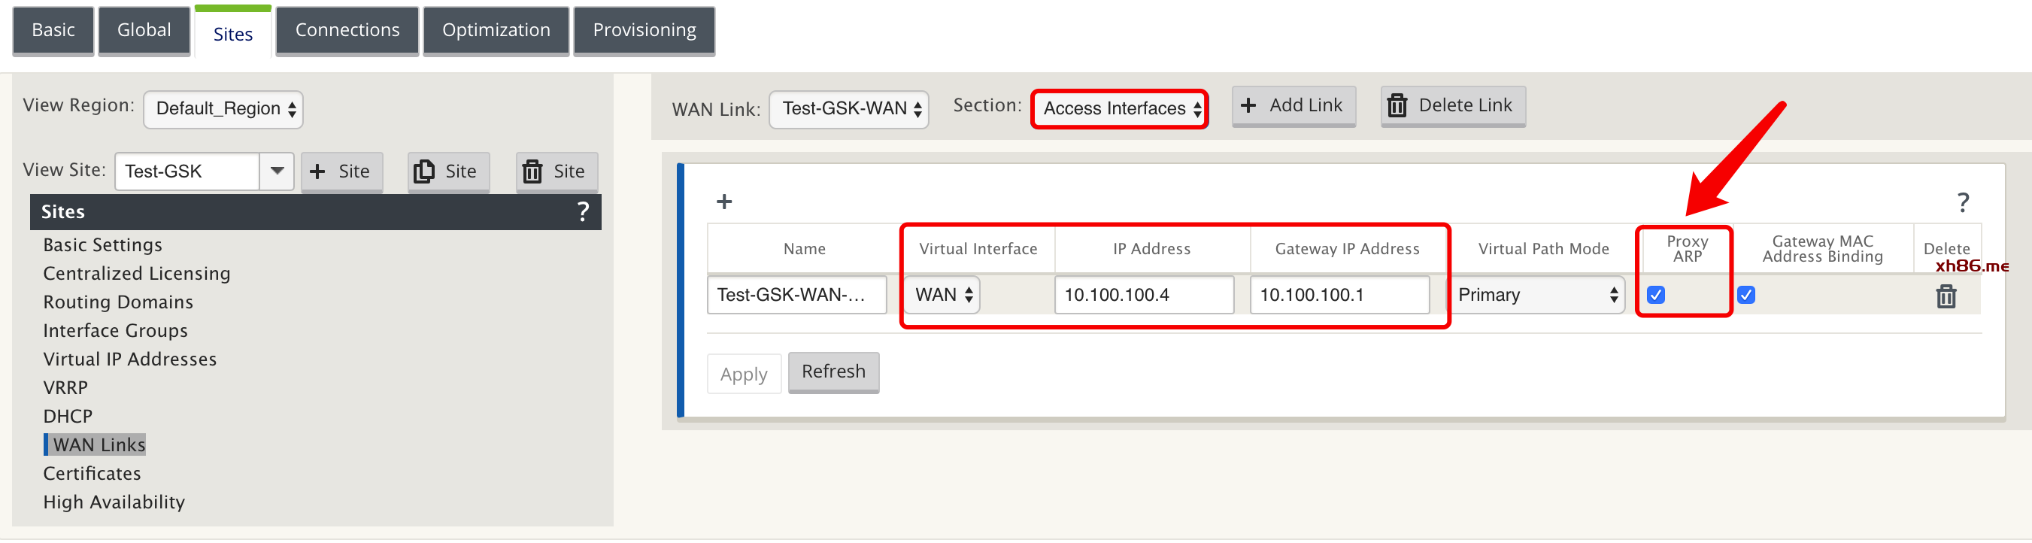2032x543 pixels.
Task: Select High Availability
Action: point(114,502)
